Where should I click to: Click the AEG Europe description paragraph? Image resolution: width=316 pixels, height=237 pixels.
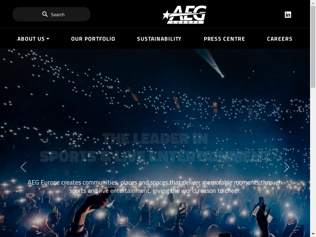155,186
